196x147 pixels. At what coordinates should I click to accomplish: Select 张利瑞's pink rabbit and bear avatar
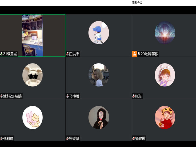click(33, 117)
